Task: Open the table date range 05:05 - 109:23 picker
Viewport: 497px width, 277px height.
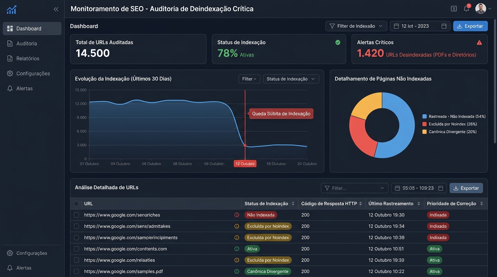Action: (x=419, y=188)
